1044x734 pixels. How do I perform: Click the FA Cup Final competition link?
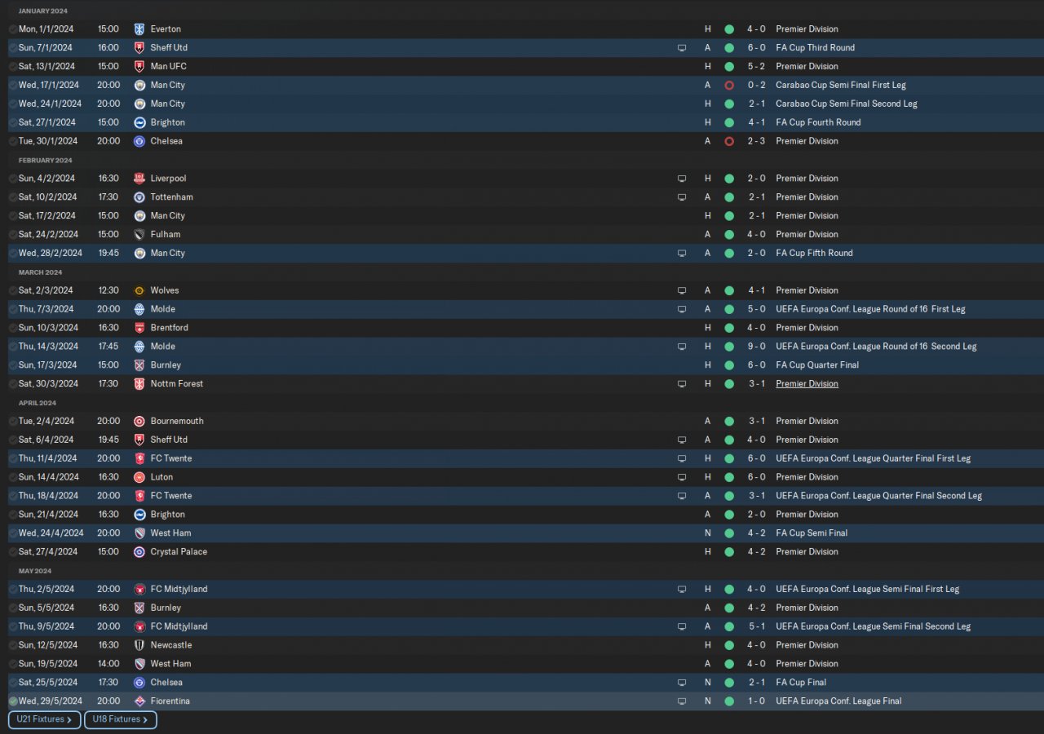click(801, 682)
